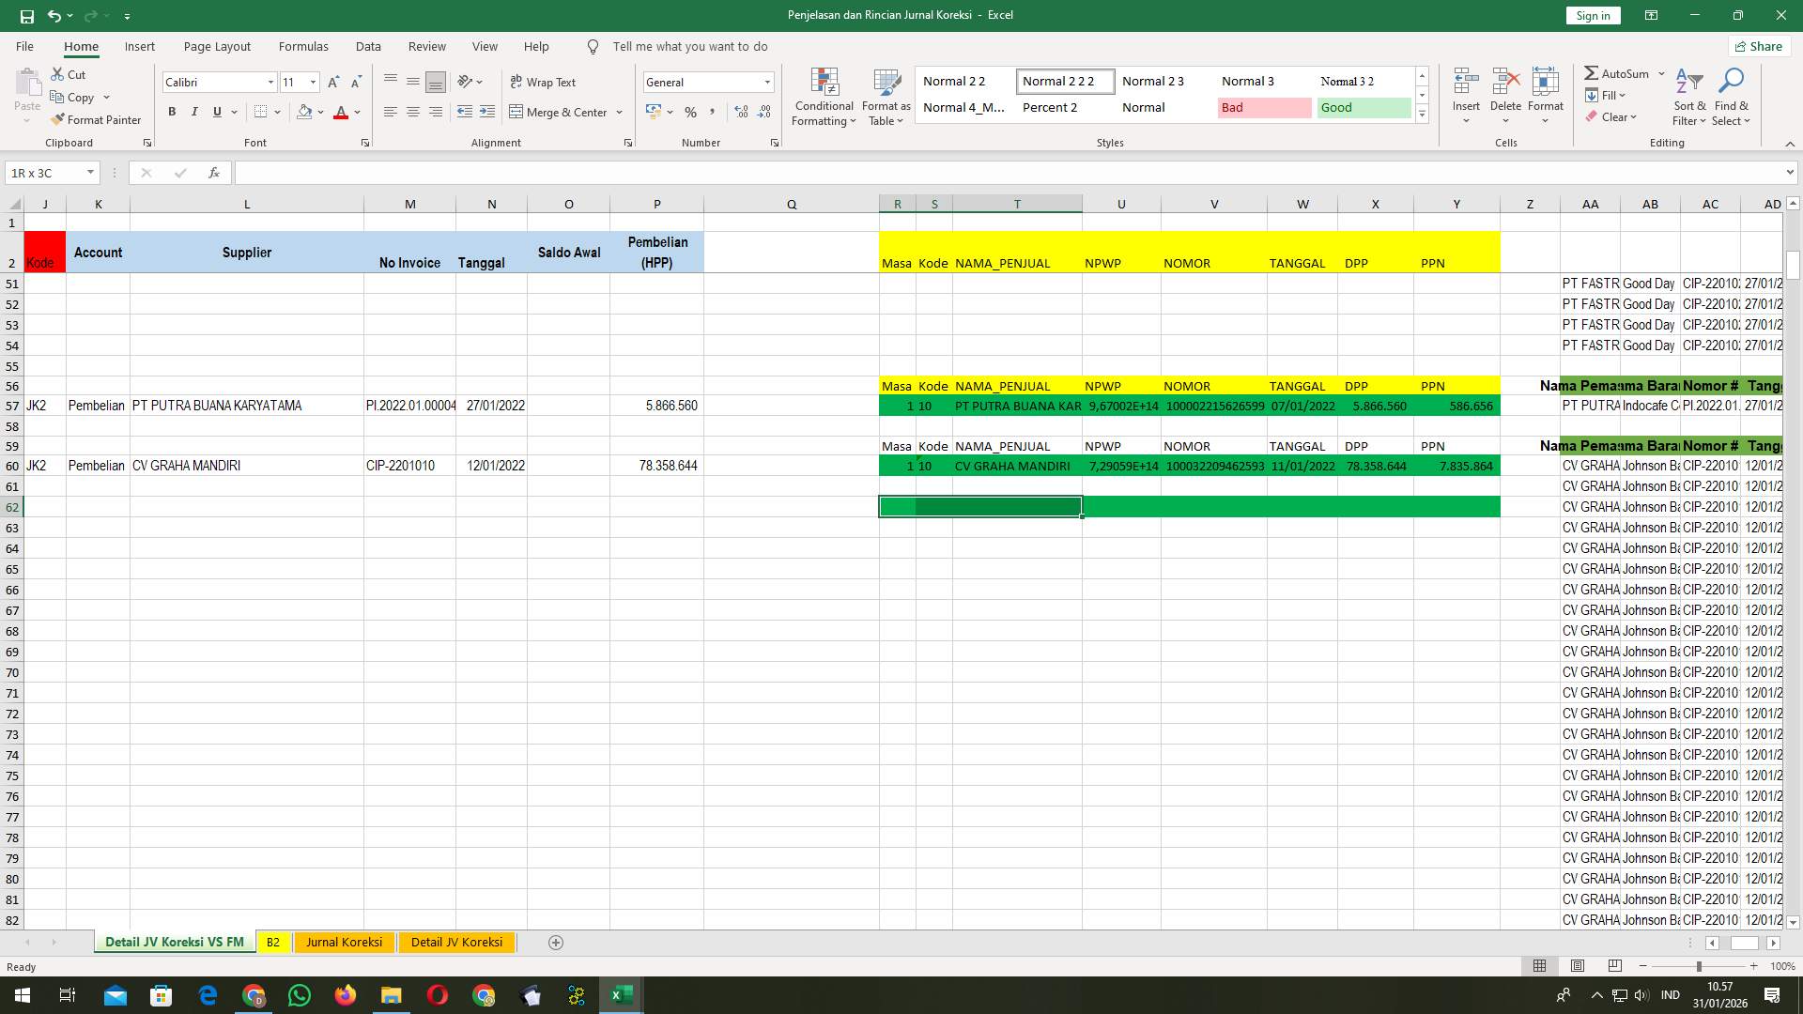Screen dimensions: 1803x1014
Task: Apply bold formatting
Action: 172,112
